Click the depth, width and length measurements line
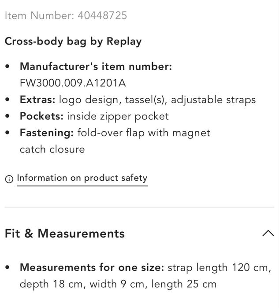Image resolution: width=279 pixels, height=308 pixels. pyautogui.click(x=118, y=284)
